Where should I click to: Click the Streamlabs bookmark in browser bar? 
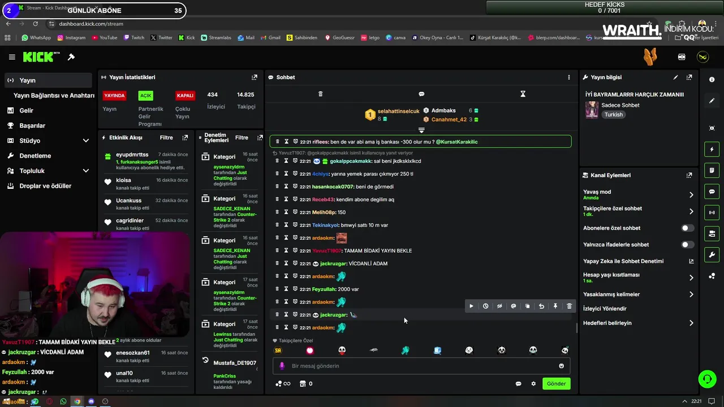tap(216, 38)
